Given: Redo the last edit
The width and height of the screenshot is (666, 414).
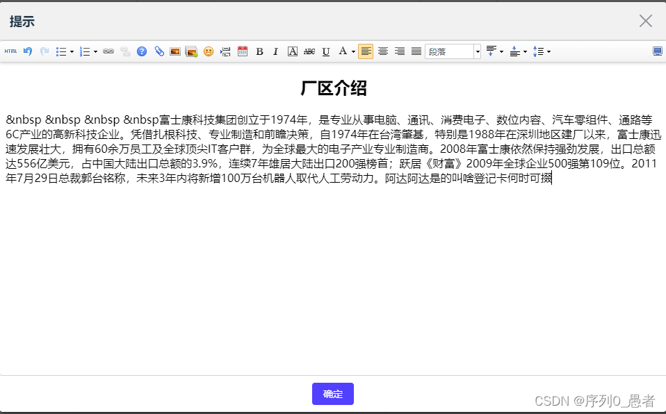Looking at the screenshot, I should [x=43, y=51].
